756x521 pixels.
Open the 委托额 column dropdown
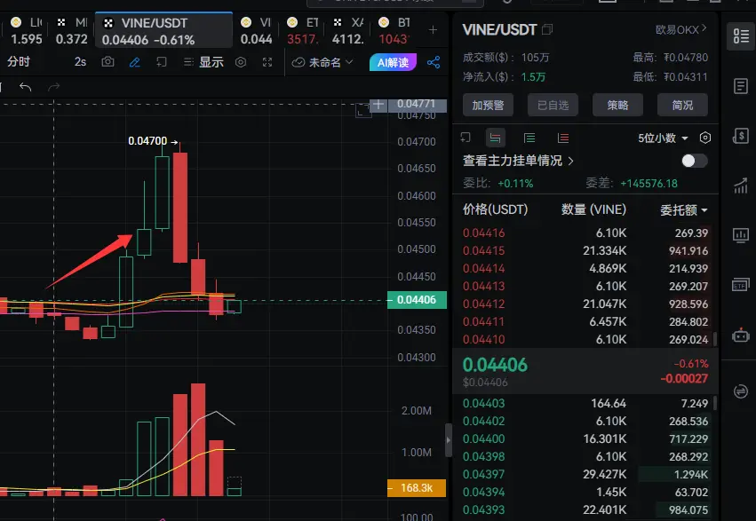[684, 210]
